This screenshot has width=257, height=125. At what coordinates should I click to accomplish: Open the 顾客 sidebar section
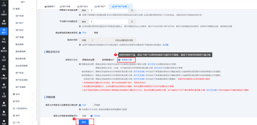click(x=4, y=67)
